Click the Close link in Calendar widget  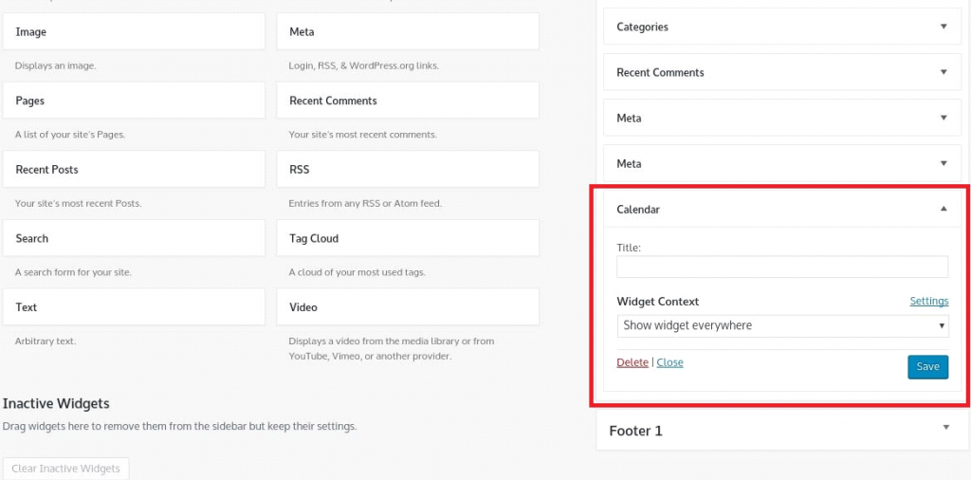[669, 362]
